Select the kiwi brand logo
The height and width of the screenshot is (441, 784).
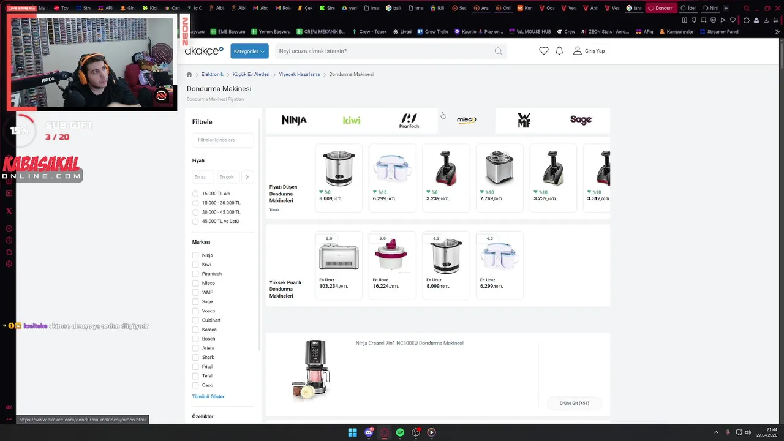tap(352, 120)
